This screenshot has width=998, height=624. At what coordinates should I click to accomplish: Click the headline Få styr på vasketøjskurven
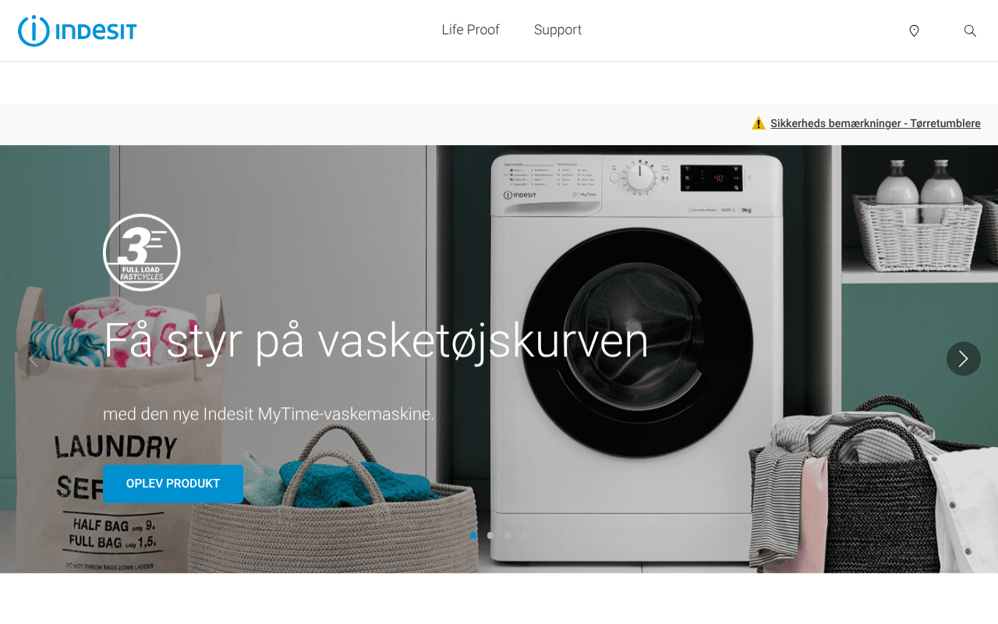(376, 340)
